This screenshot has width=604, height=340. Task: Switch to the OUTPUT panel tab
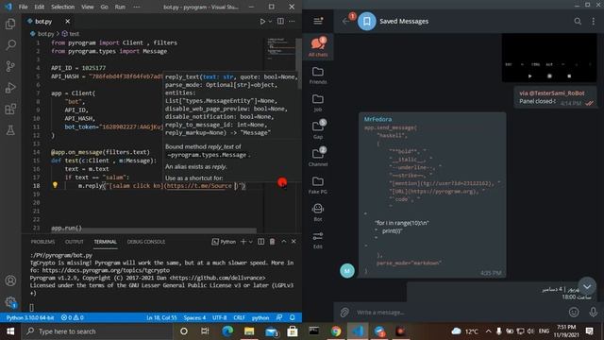[x=75, y=242]
